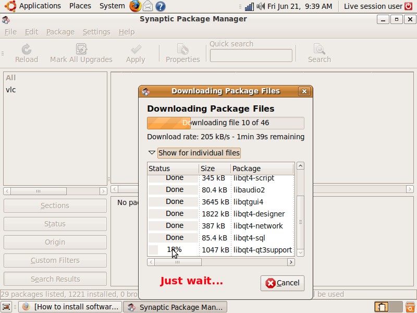Viewport: 417px width, 313px height.
Task: Click the file list vertical scrollbar thumb
Action: pyautogui.click(x=300, y=222)
